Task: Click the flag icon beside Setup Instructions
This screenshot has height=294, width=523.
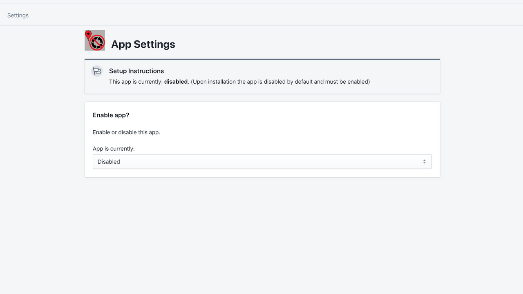Action: point(96,70)
